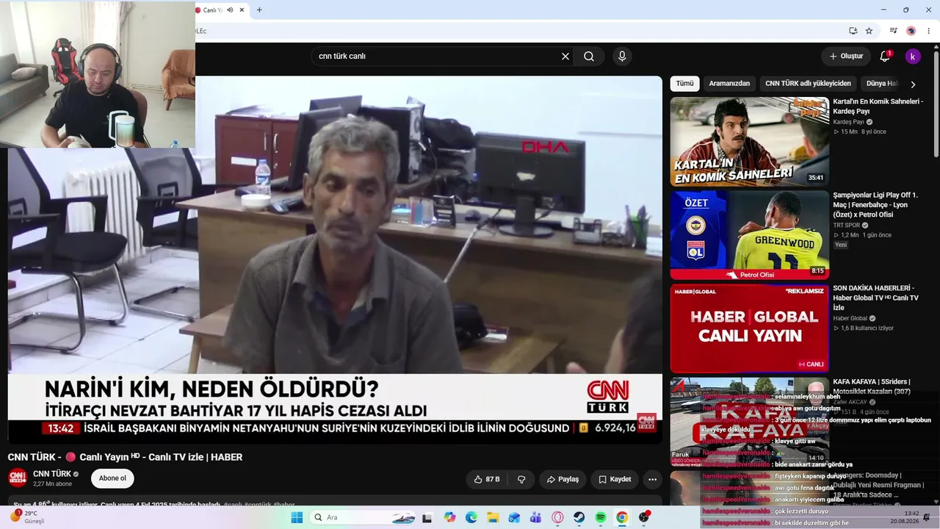Close the Canlı Yayın browser tab

tap(242, 10)
